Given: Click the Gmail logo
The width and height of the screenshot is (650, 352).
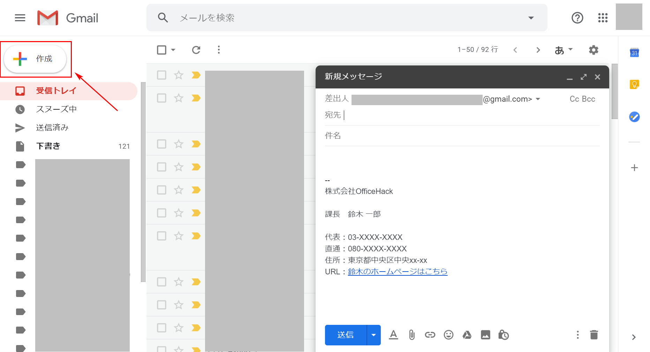Looking at the screenshot, I should 68,18.
